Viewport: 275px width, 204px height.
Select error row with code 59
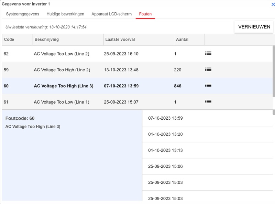[x=62, y=70]
